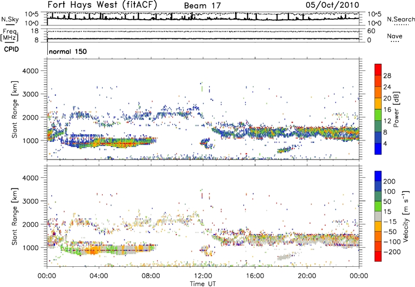
Task: Click the '20:00' time tick label
Action: click(x=307, y=276)
